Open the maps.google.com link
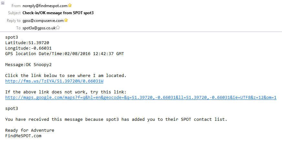Screen dimensions: 282x143 click(x=141, y=98)
